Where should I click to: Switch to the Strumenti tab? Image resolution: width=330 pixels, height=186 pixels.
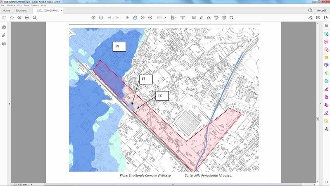tap(21, 10)
